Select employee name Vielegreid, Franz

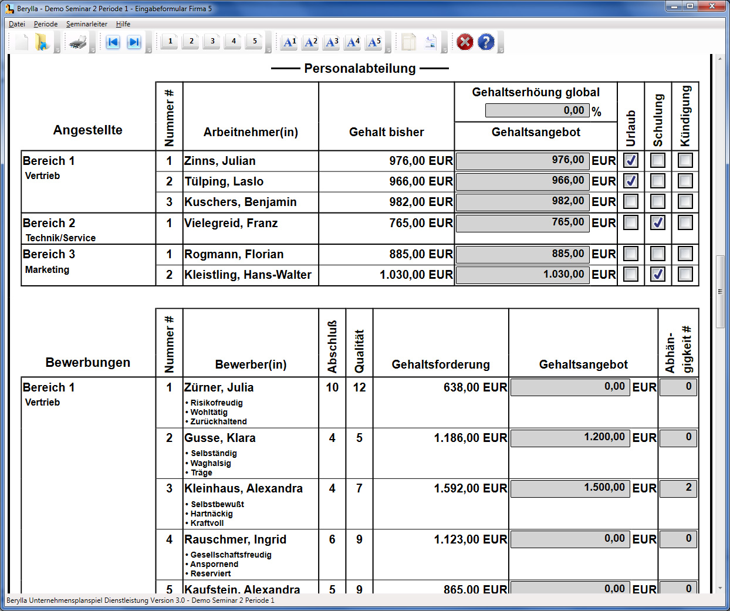click(231, 223)
